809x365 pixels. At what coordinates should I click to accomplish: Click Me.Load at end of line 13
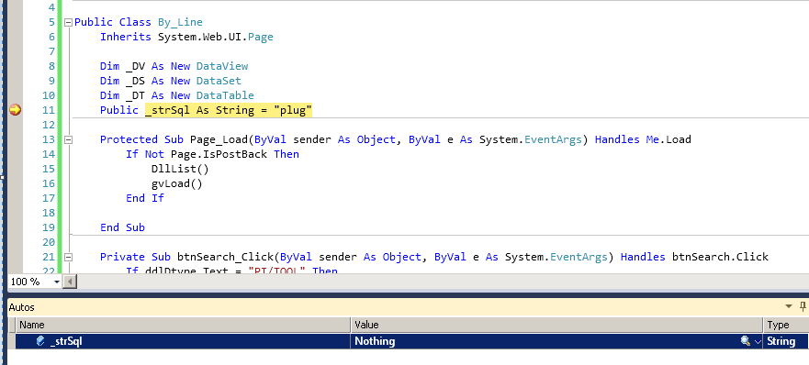coord(669,139)
